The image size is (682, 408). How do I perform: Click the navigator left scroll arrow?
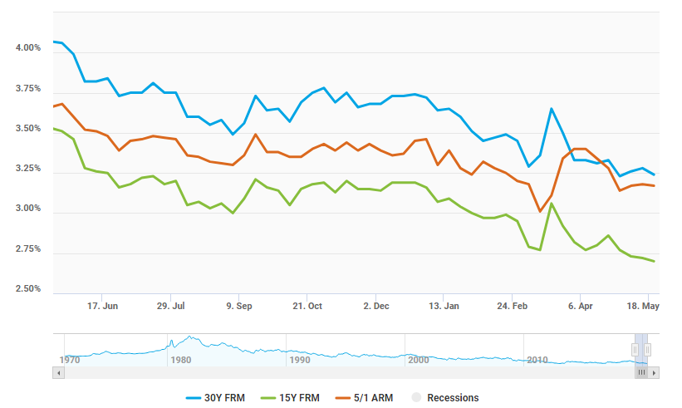click(x=59, y=373)
